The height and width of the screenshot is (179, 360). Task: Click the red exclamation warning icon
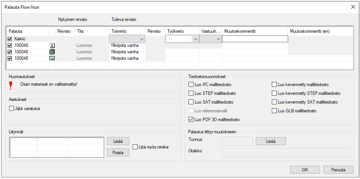(11, 85)
